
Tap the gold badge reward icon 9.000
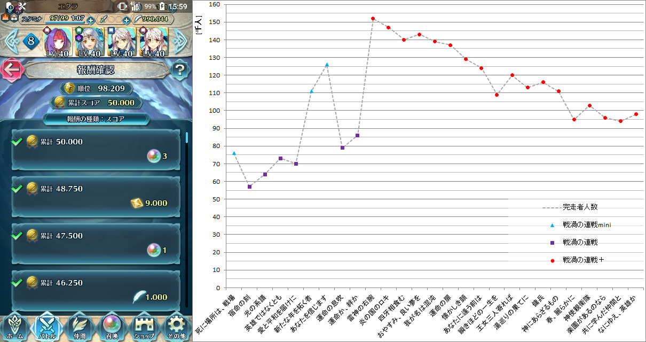click(x=137, y=203)
